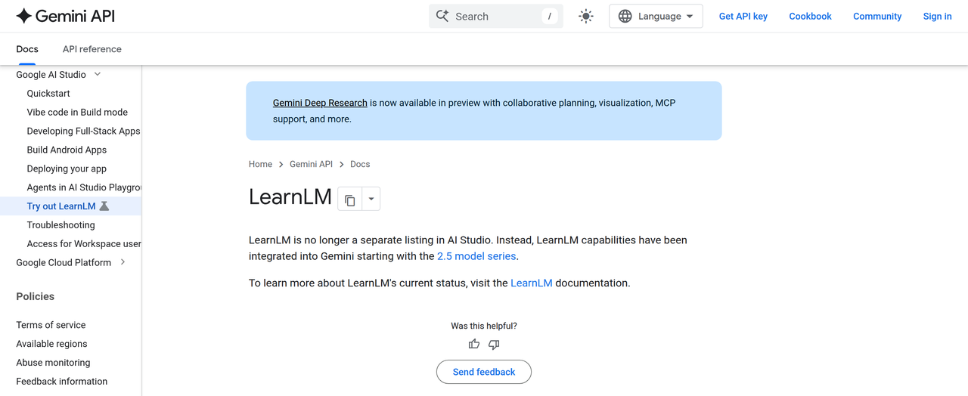
Task: Toggle the light/dark theme sun icon
Action: pyautogui.click(x=586, y=16)
